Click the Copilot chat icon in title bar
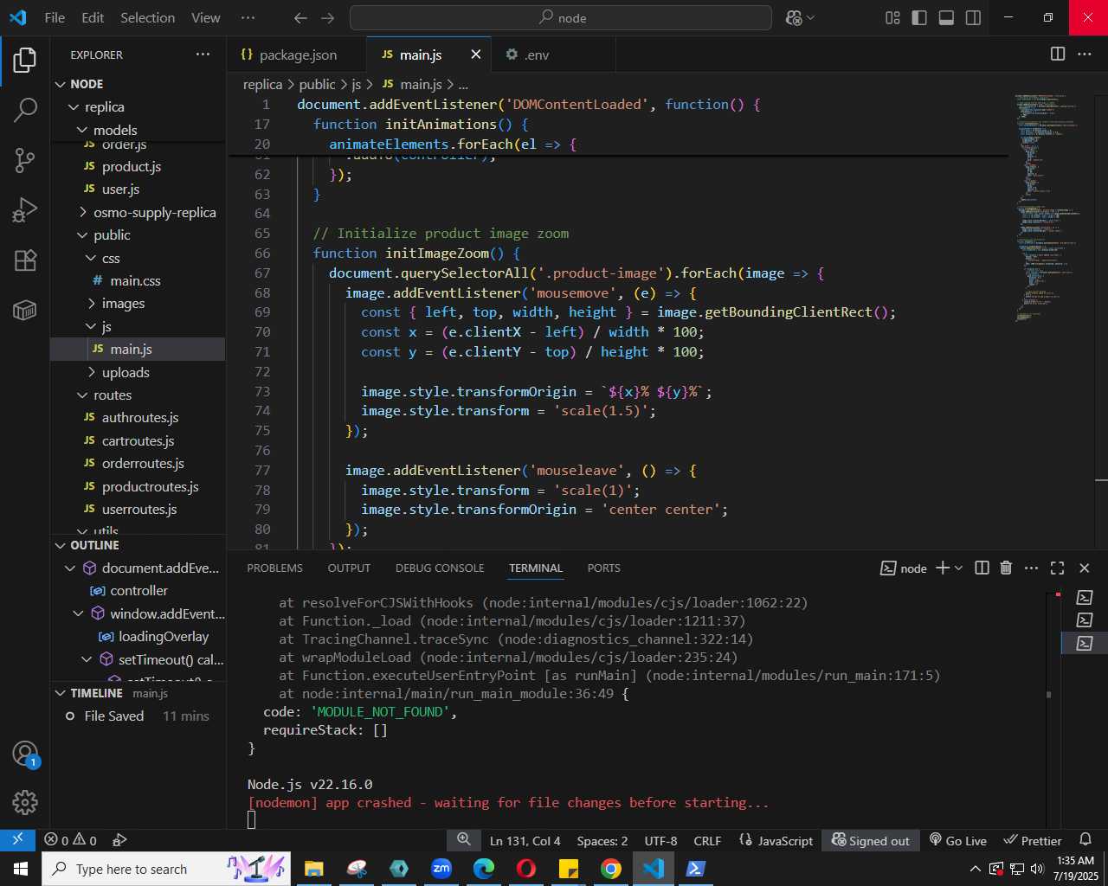1108x886 pixels. [x=794, y=17]
